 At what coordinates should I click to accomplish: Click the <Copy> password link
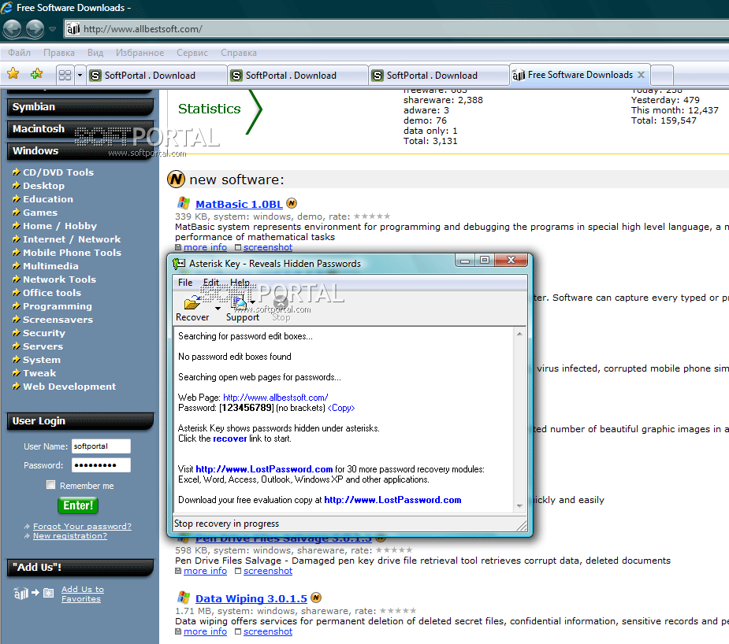click(340, 408)
